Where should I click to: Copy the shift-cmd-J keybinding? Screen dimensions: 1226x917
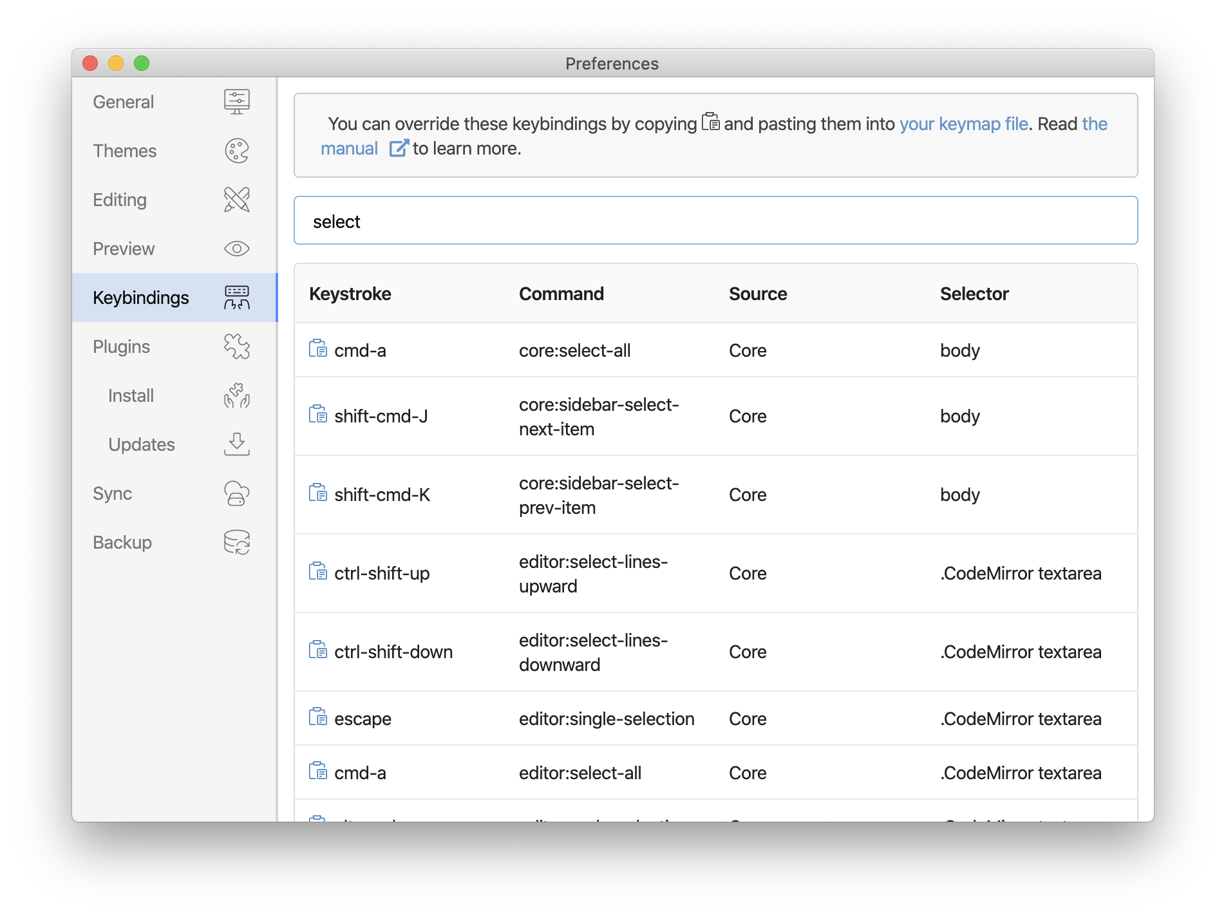pos(317,415)
